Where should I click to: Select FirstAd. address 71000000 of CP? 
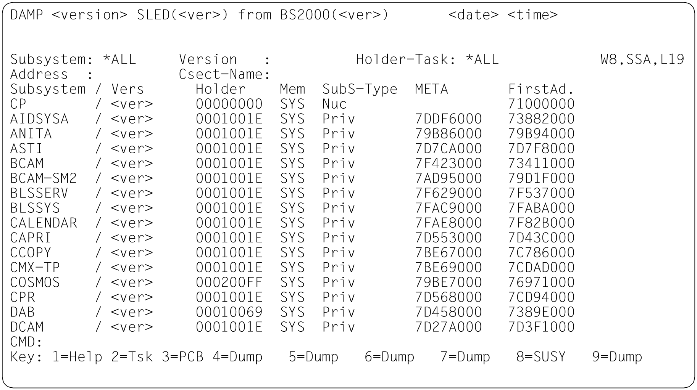pos(541,104)
